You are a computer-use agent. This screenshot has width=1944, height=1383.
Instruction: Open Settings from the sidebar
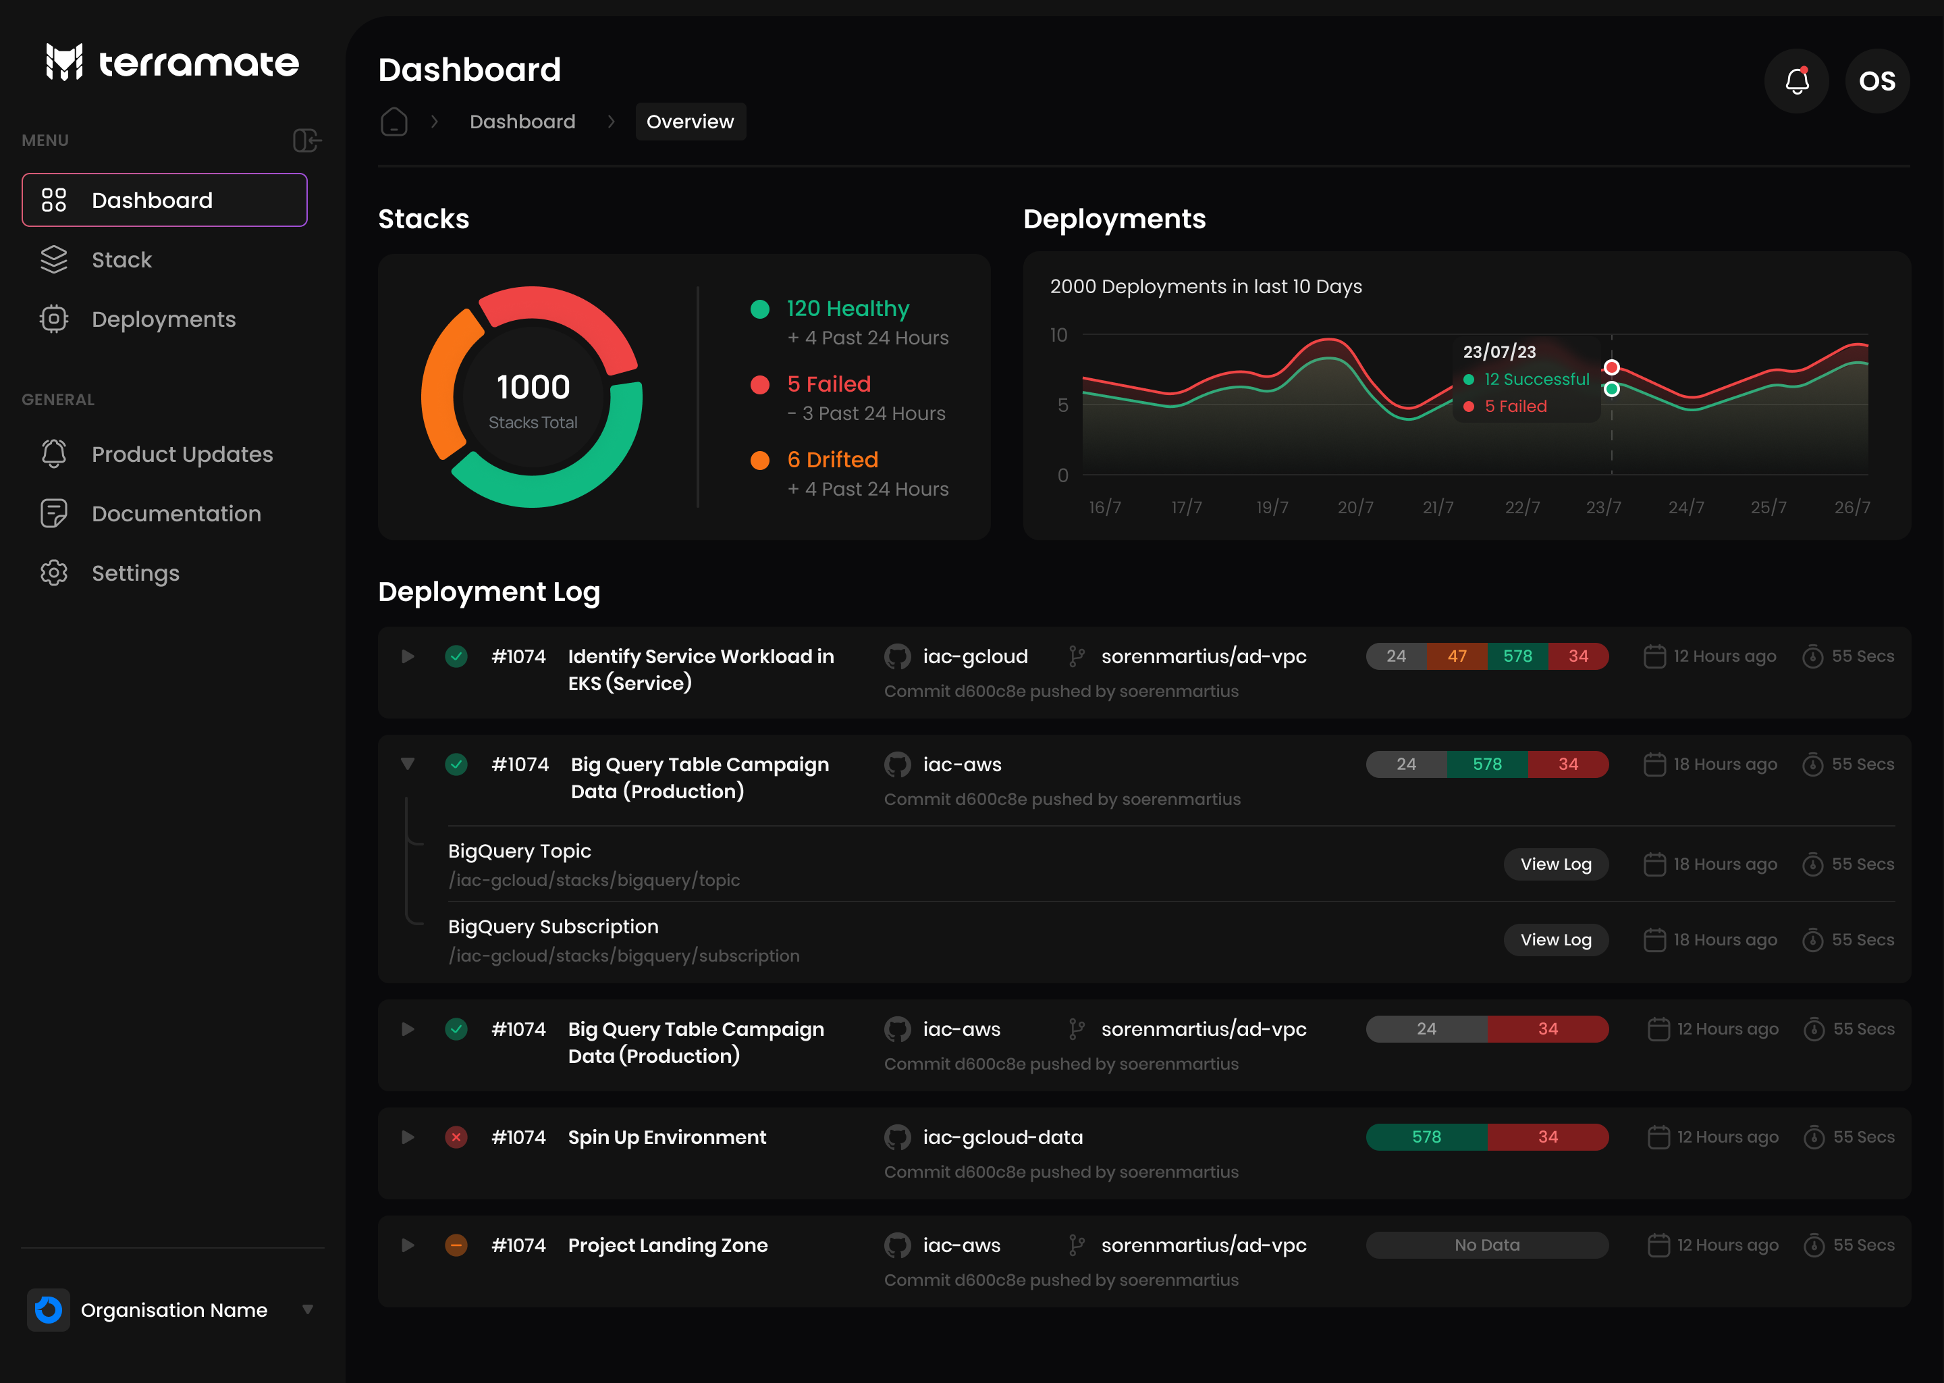[135, 572]
